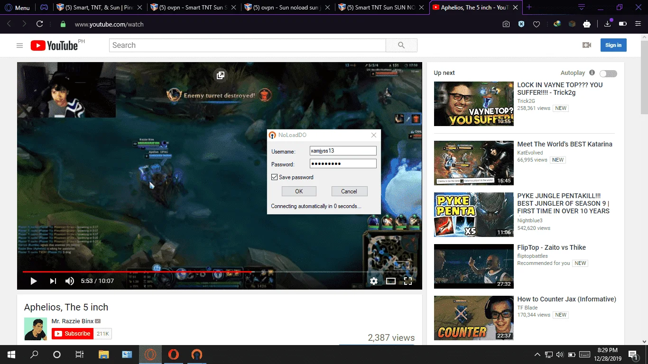Open Mr. Razzie Binx channel avatar
This screenshot has width=648, height=364.
(x=36, y=329)
